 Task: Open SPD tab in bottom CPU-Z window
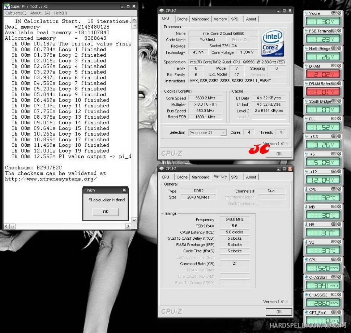click(235, 177)
